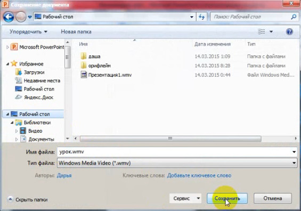Screen dimensions: 301x211
Task: Collapse the Избранное section
Action: coord(7,64)
